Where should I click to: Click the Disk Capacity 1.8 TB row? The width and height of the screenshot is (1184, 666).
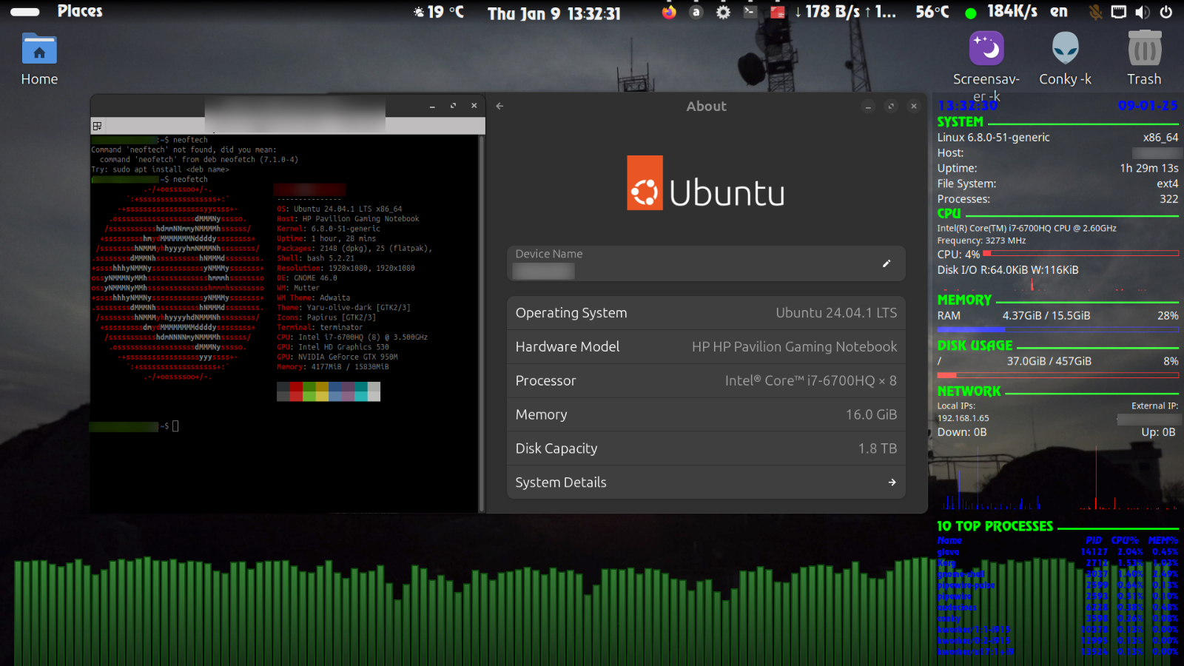(x=706, y=448)
